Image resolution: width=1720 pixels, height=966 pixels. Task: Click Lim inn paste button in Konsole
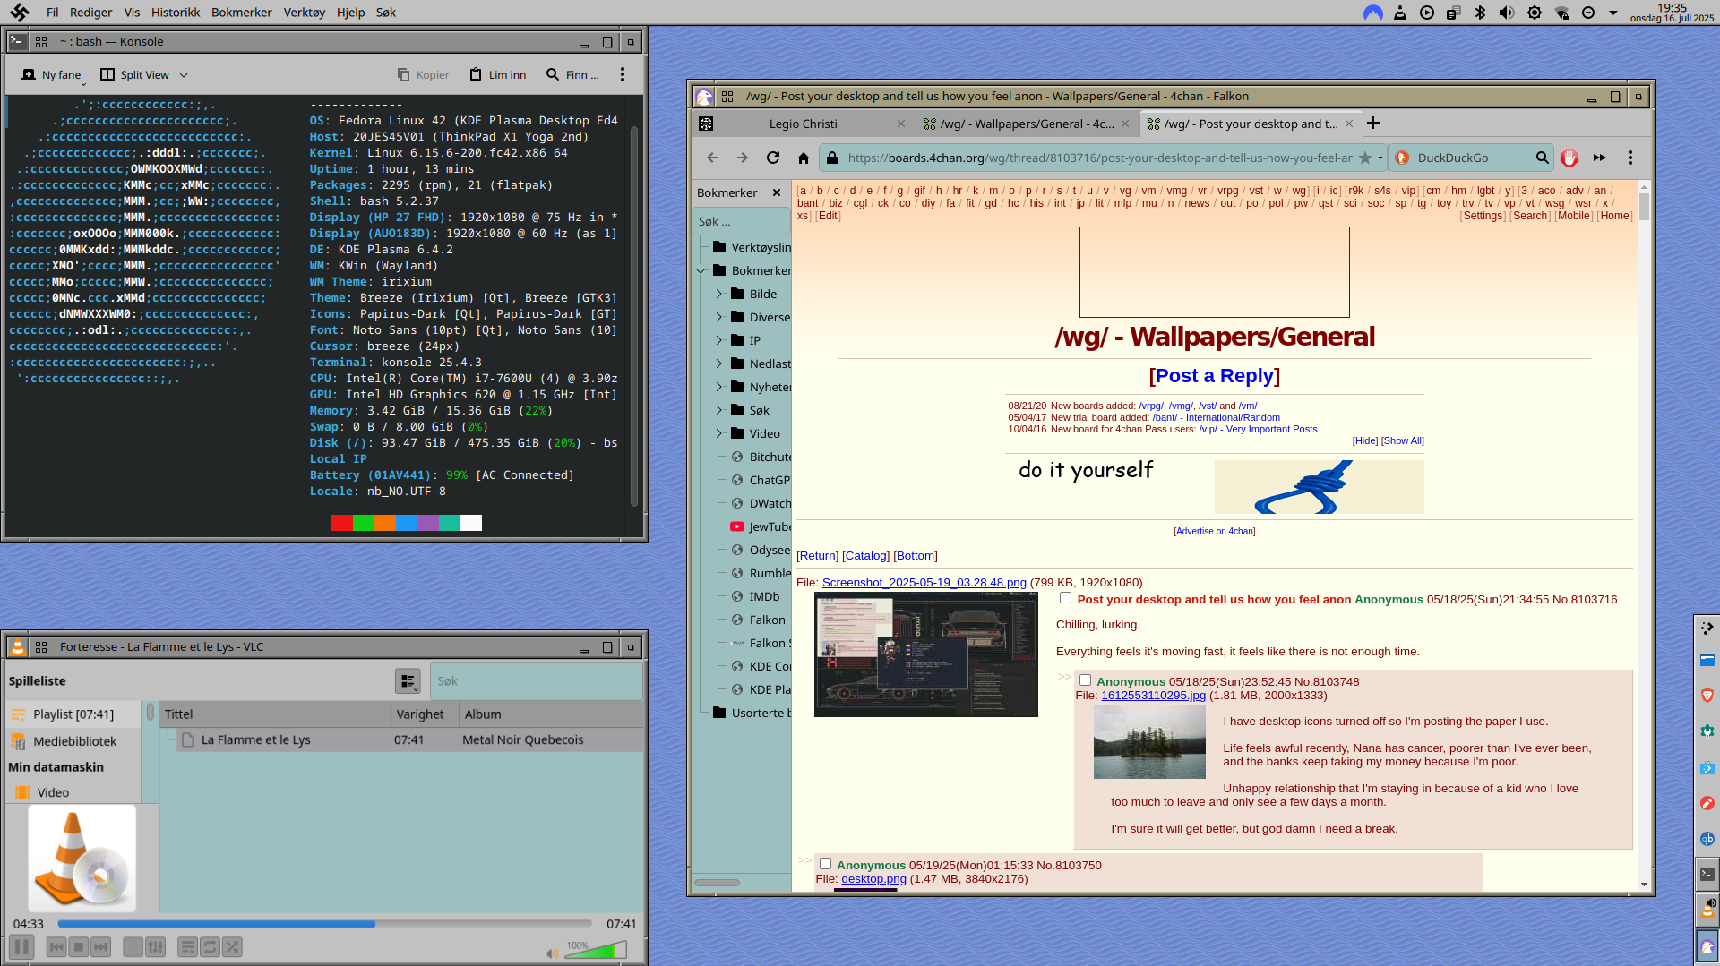pyautogui.click(x=498, y=75)
